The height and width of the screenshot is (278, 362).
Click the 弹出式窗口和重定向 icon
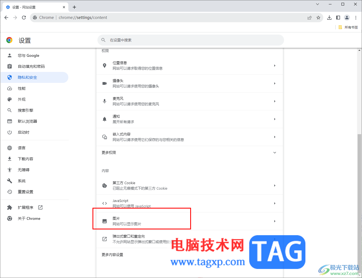click(x=105, y=239)
